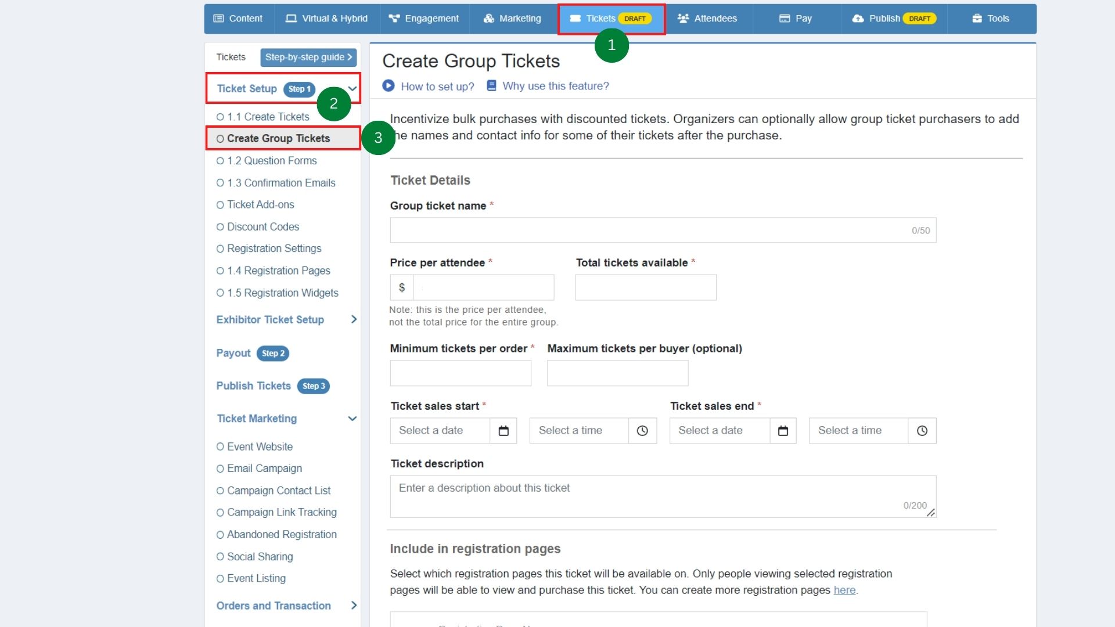Open the 'here' link for registration pages
1115x627 pixels.
pyautogui.click(x=844, y=590)
